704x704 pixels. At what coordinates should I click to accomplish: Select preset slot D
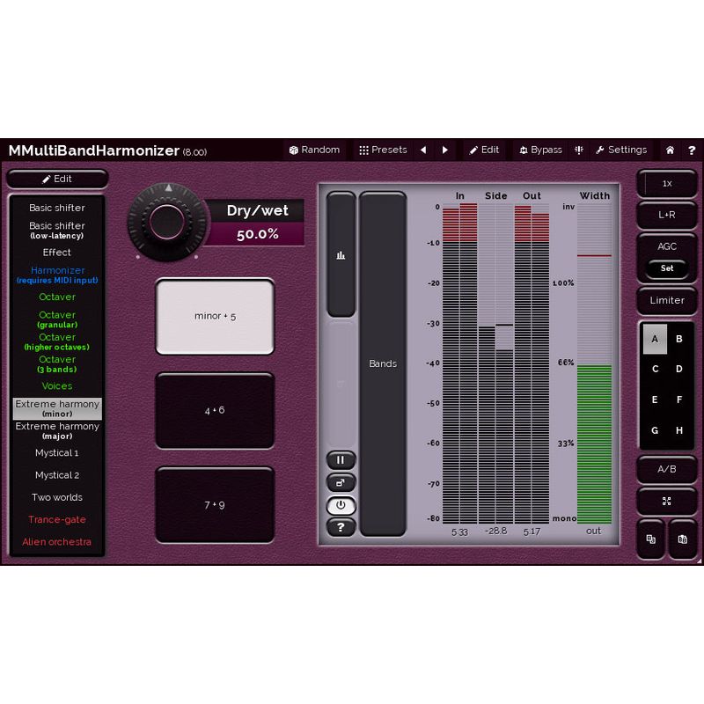[679, 369]
